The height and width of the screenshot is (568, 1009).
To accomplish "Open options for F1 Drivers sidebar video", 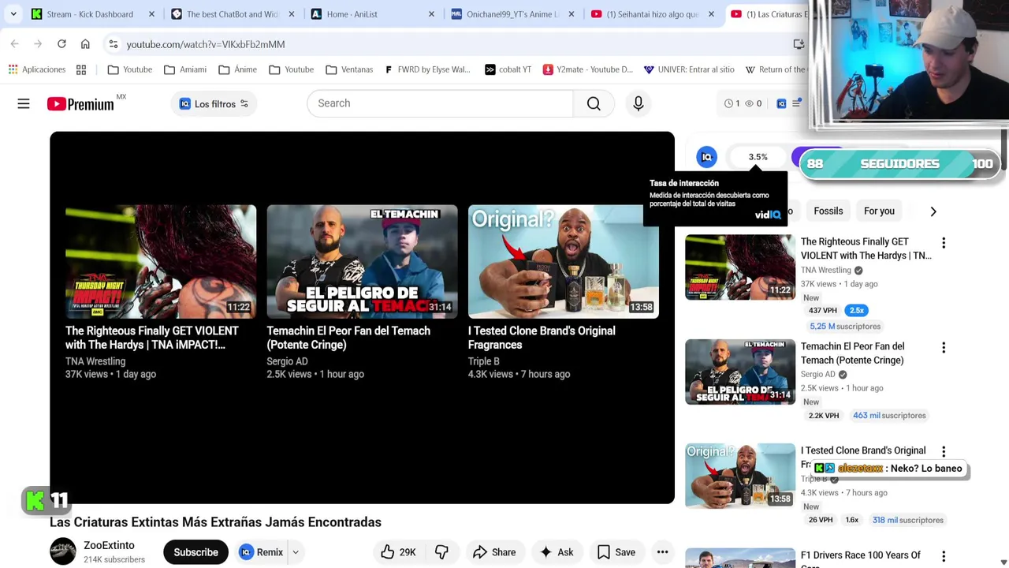I will click(x=944, y=557).
